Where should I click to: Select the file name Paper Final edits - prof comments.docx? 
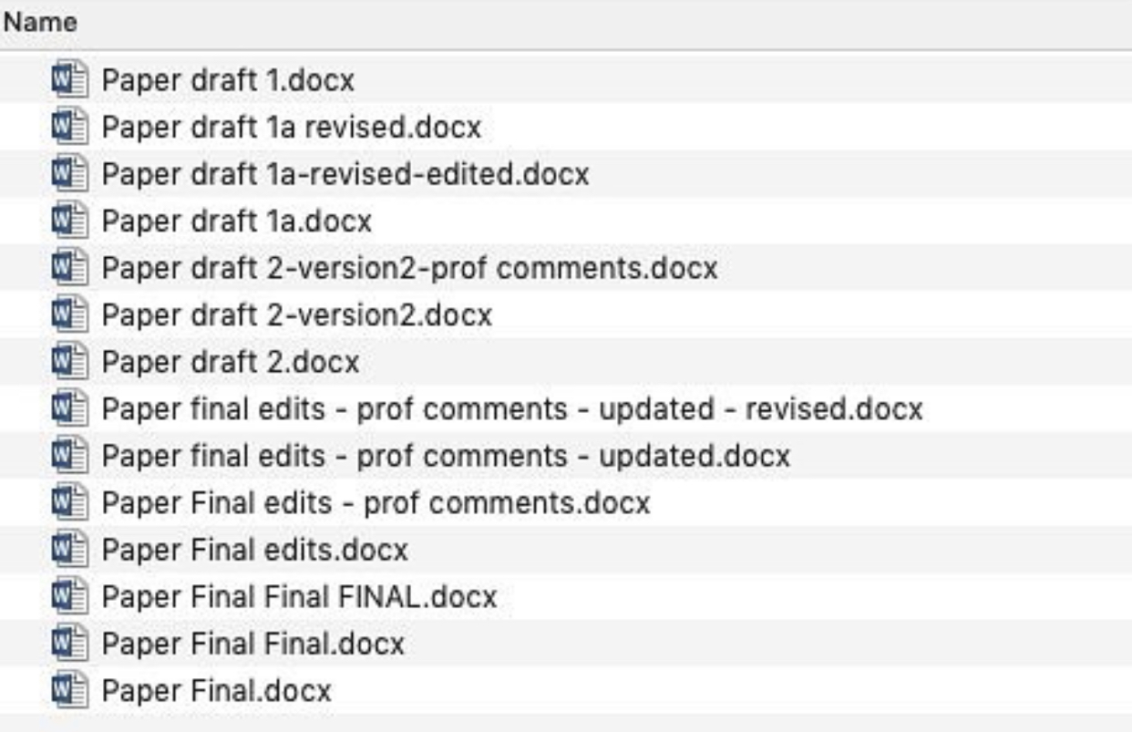[x=376, y=503]
